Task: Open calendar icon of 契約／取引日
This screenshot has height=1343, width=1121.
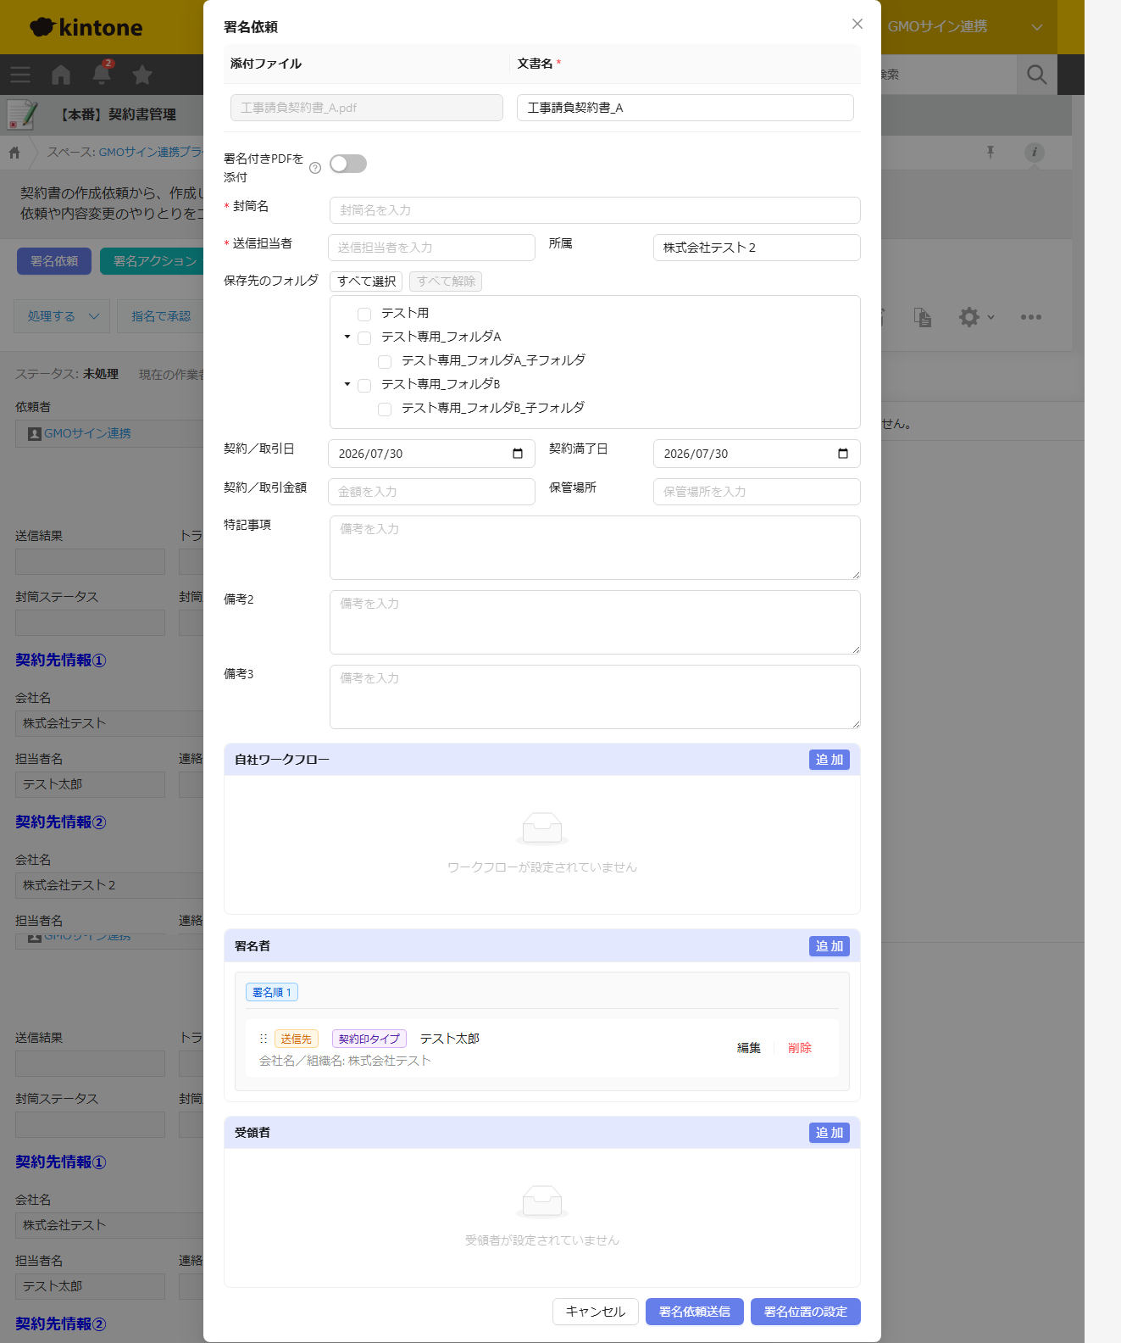Action: [x=518, y=454]
